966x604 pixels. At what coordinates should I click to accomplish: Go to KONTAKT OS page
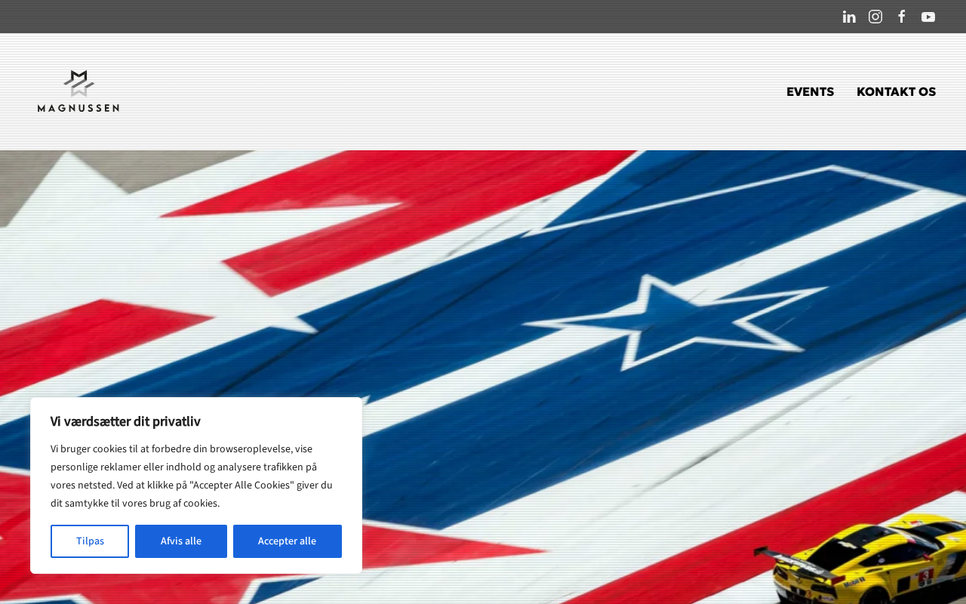pyautogui.click(x=896, y=92)
